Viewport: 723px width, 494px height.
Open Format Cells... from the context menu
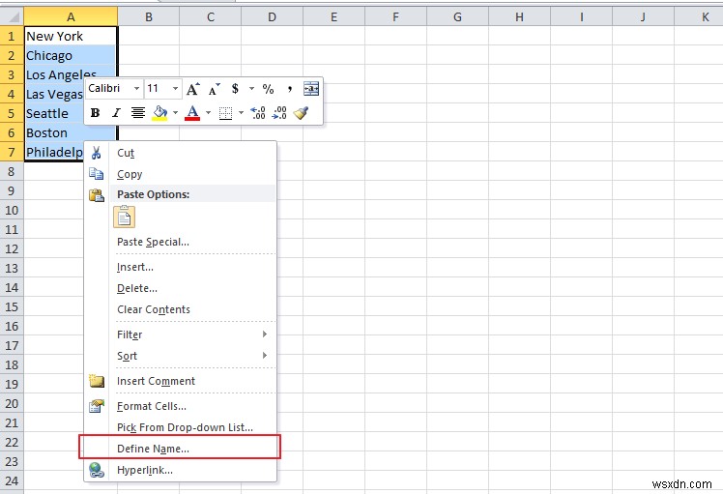pyautogui.click(x=181, y=406)
